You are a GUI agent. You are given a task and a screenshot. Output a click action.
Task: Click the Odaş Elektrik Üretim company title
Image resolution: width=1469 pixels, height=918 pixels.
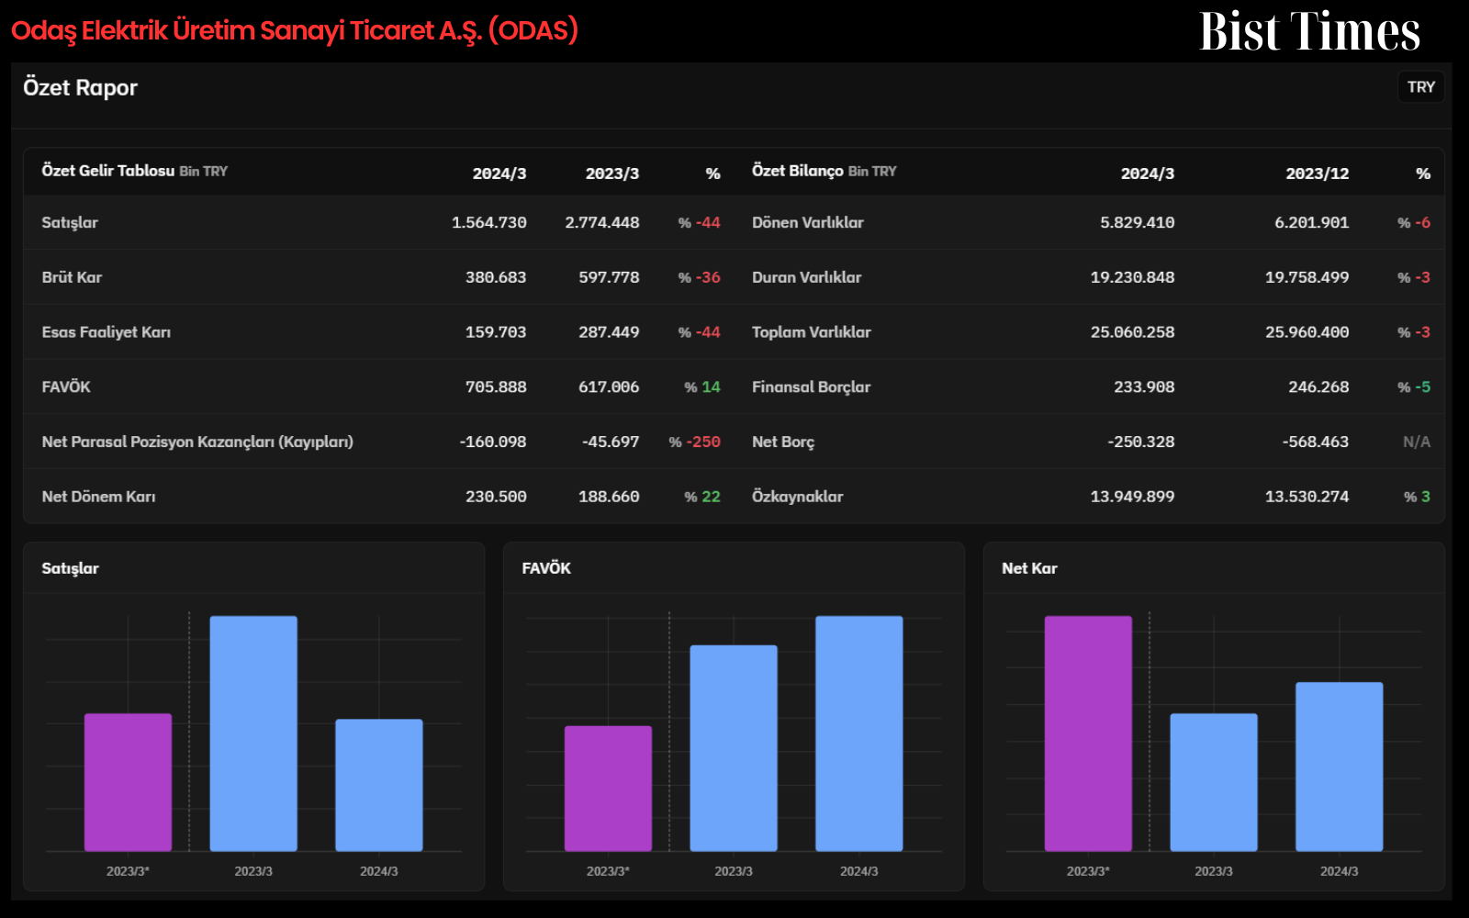295,30
